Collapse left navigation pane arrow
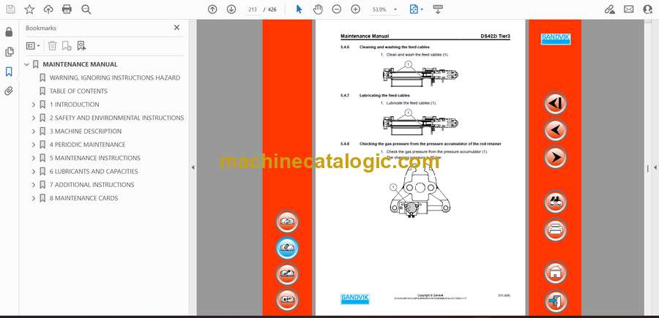 [x=193, y=167]
